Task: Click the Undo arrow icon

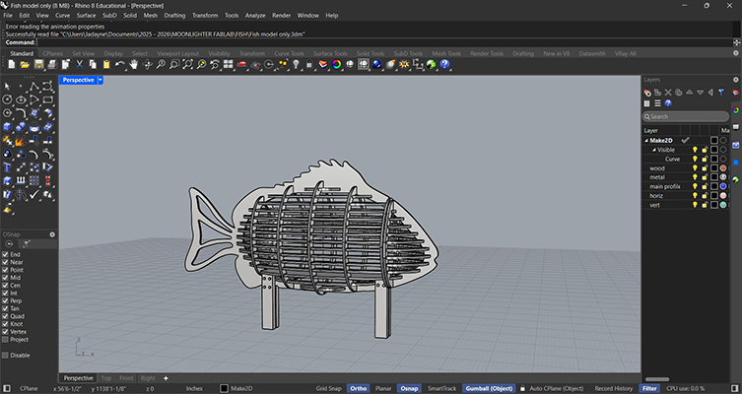Action: [x=120, y=65]
